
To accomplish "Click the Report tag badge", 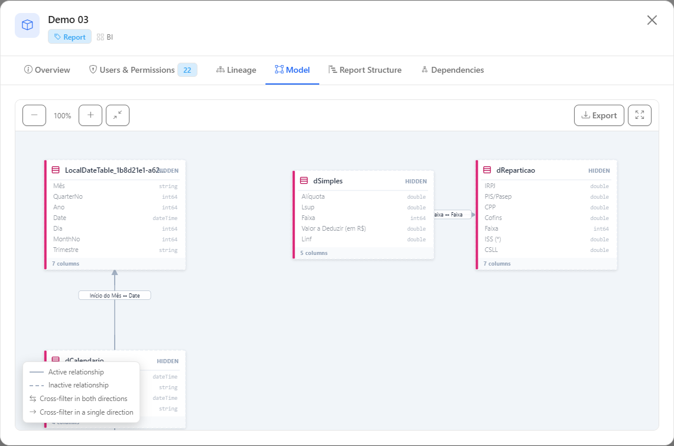I will tap(70, 37).
